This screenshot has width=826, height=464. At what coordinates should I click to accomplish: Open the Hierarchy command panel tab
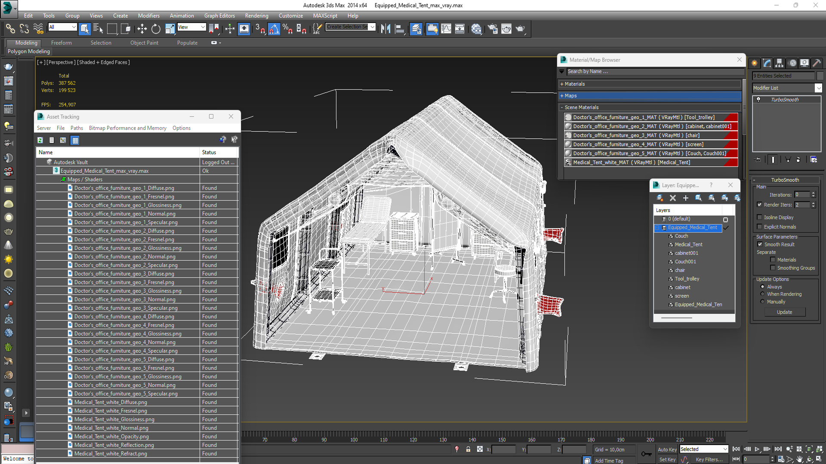tap(780, 63)
